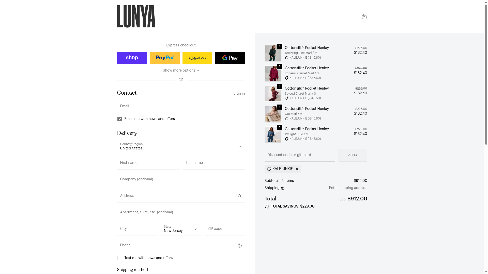The height and width of the screenshot is (274, 488).
Task: Select Google Pay express checkout
Action: click(230, 58)
